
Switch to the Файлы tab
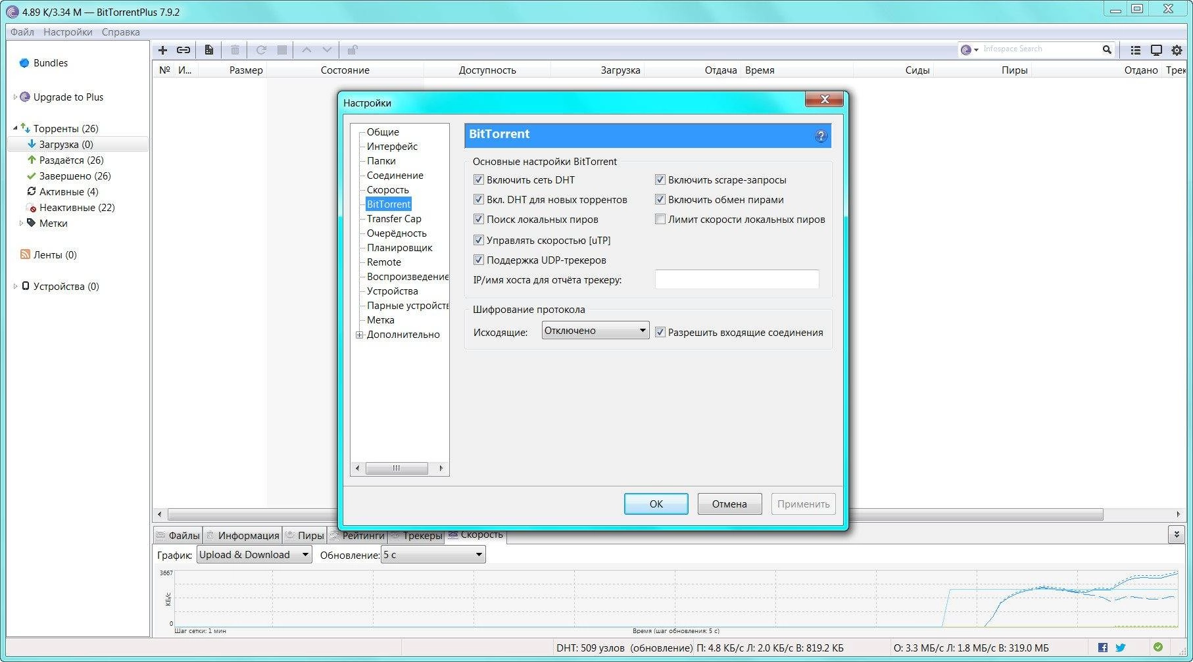[x=178, y=535]
